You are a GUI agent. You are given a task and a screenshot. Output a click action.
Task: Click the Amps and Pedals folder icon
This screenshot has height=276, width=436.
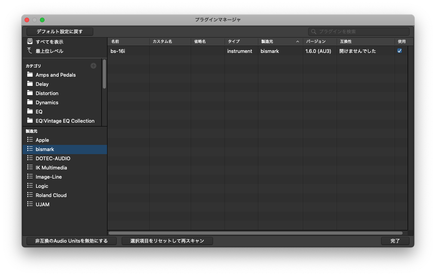30,75
